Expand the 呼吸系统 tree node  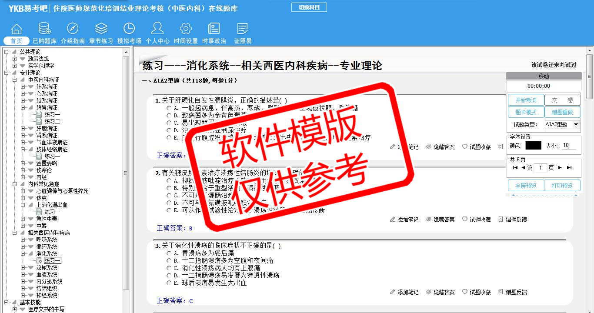click(x=23, y=240)
